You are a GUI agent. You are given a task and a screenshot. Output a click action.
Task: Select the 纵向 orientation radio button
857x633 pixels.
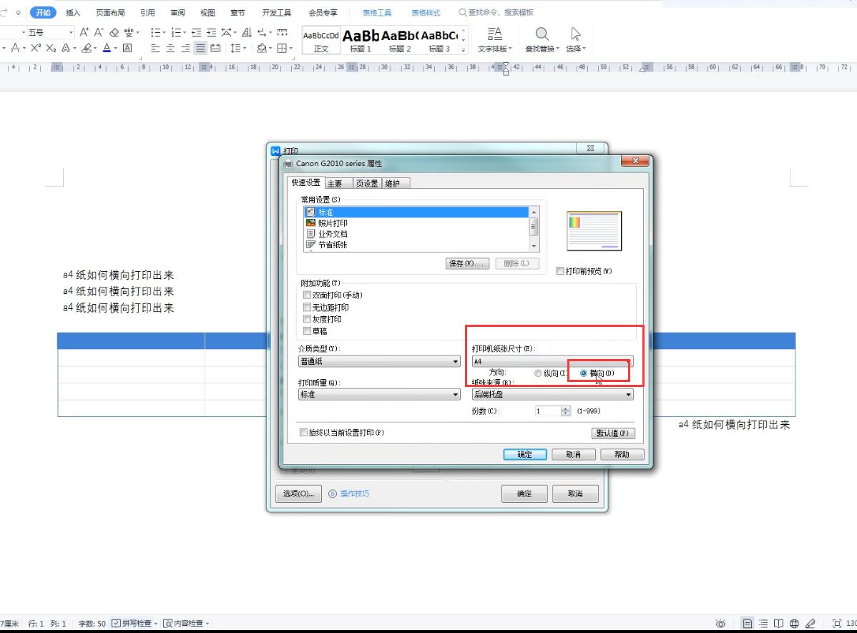pyautogui.click(x=538, y=373)
